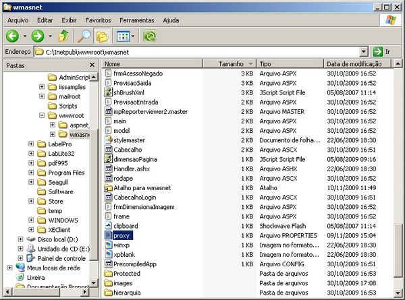The height and width of the screenshot is (300, 405).
Task: Click the shBrushXml JScript file icon
Action: [x=108, y=92]
